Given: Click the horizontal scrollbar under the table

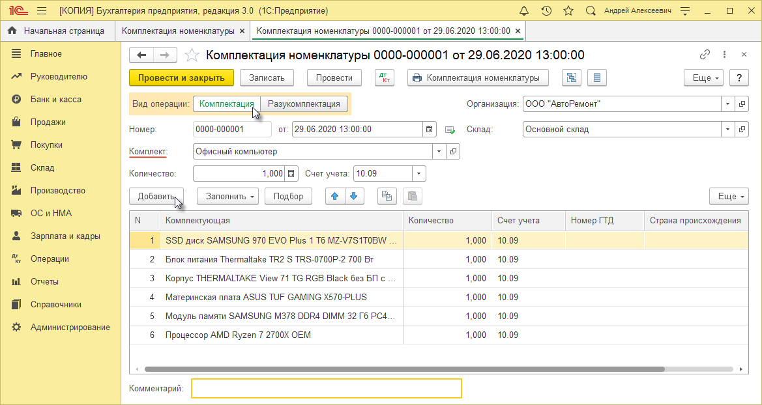Looking at the screenshot, I should click(x=404, y=369).
